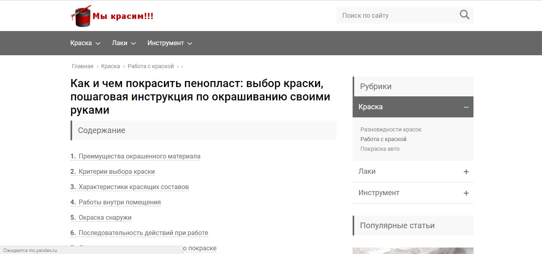Open Покраска авто subcategory
The image size is (542, 254).
pyautogui.click(x=380, y=149)
